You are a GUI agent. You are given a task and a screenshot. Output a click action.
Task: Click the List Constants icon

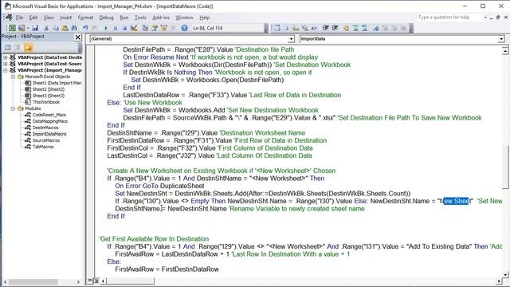pyautogui.click(x=286, y=28)
